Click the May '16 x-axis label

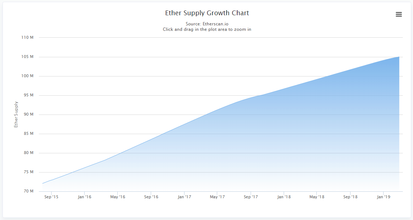tap(118, 197)
